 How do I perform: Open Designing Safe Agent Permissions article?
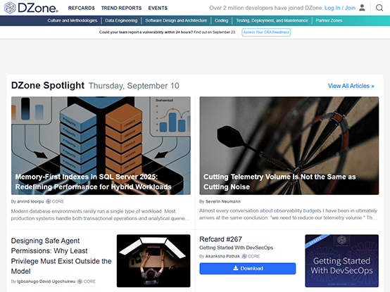point(61,256)
